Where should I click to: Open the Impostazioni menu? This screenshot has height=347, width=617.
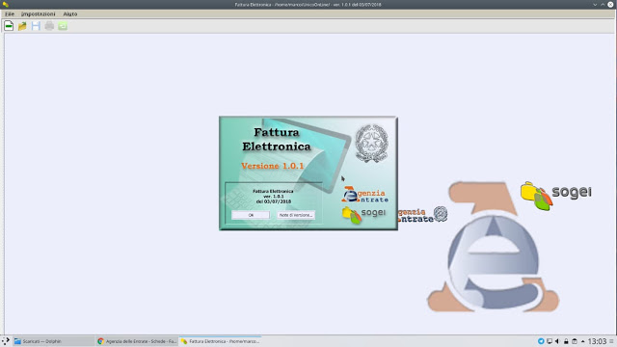click(x=39, y=13)
